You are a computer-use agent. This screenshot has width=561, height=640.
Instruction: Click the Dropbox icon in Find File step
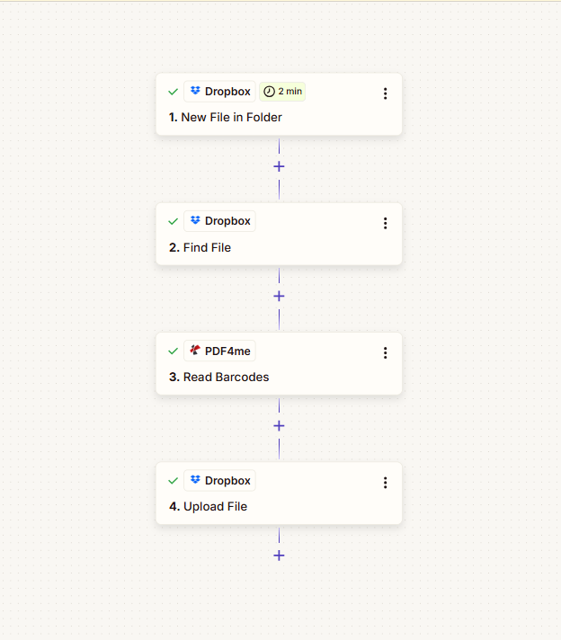[195, 221]
